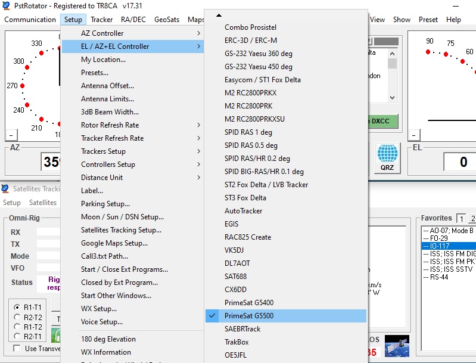Select Easycom / ST1 Fox Delta controller

click(x=286, y=80)
